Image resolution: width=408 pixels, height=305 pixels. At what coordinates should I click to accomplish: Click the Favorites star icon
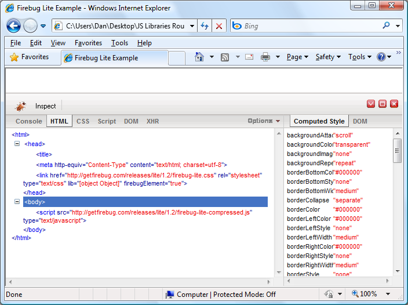pos(14,57)
